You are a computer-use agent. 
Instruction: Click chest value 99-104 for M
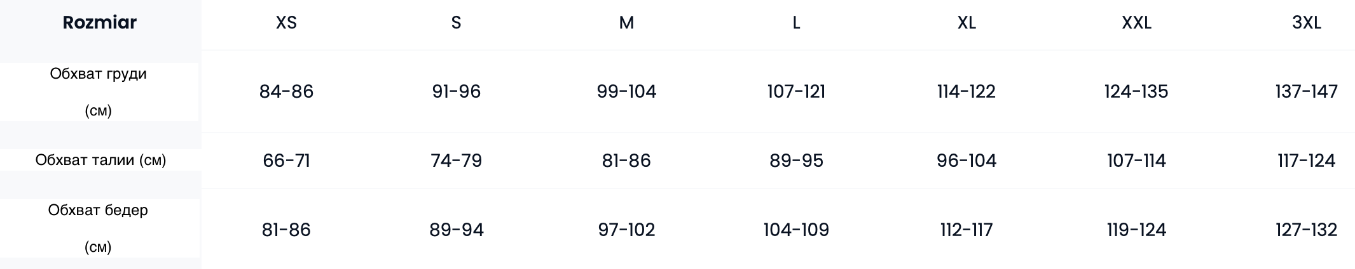pyautogui.click(x=626, y=91)
